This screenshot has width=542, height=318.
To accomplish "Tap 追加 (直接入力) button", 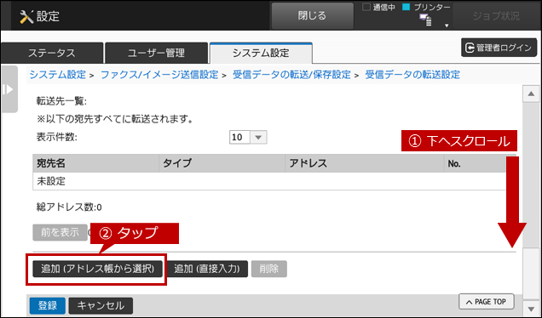I will coord(207,269).
